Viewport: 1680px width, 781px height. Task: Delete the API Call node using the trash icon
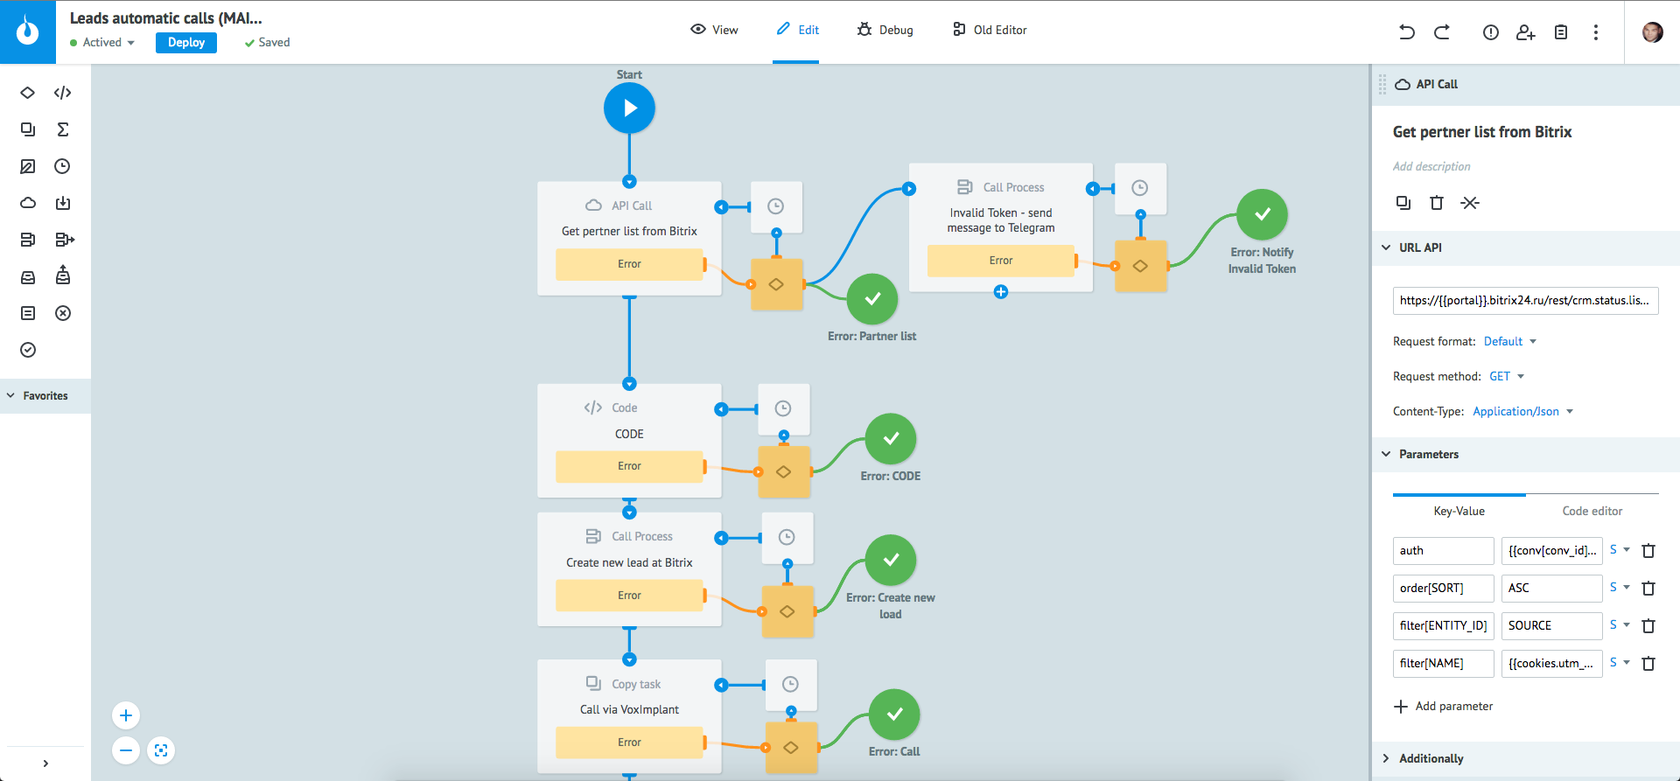point(1436,203)
